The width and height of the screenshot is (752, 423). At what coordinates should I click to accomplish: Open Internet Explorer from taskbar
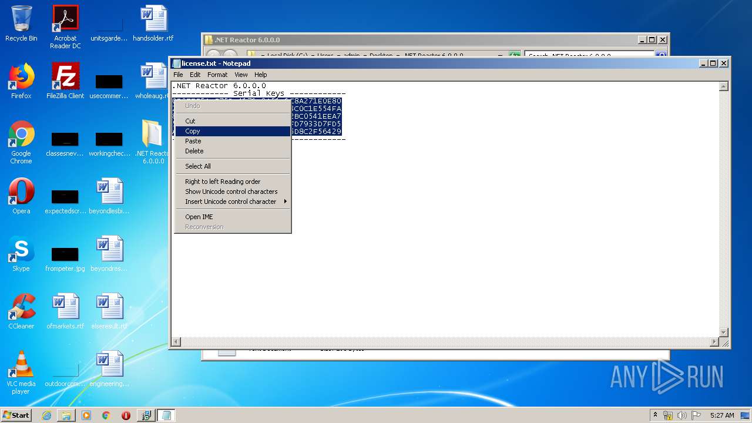pos(46,415)
